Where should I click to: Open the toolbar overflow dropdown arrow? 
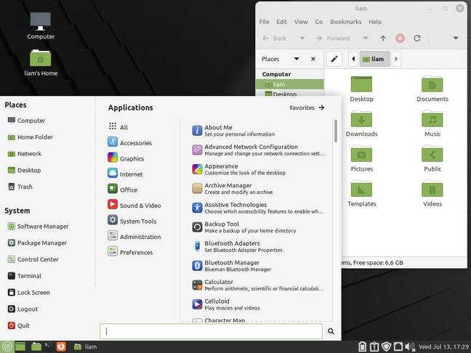pos(456,38)
